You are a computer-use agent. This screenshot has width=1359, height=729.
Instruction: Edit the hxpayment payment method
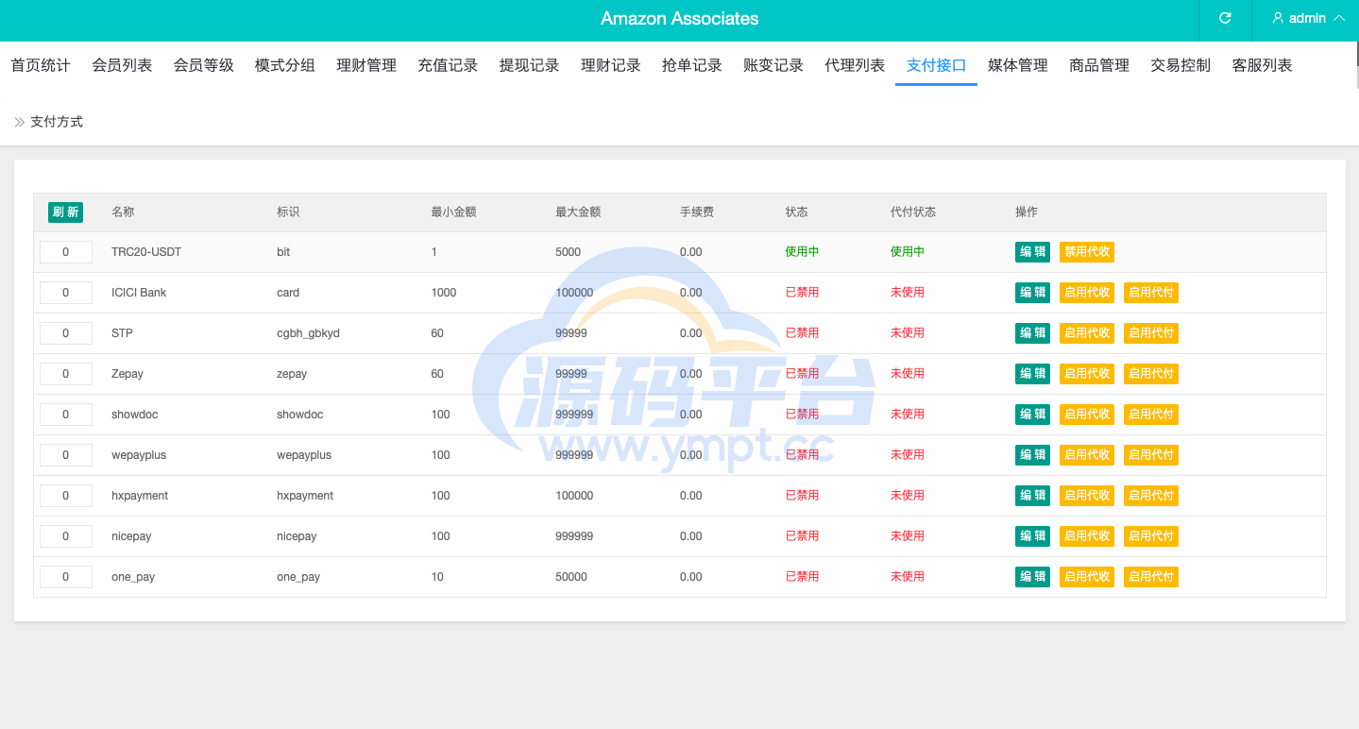tap(1032, 496)
